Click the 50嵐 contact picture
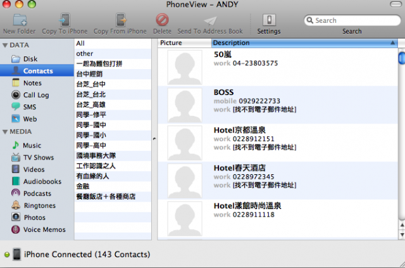This screenshot has width=405, height=268. (x=185, y=67)
